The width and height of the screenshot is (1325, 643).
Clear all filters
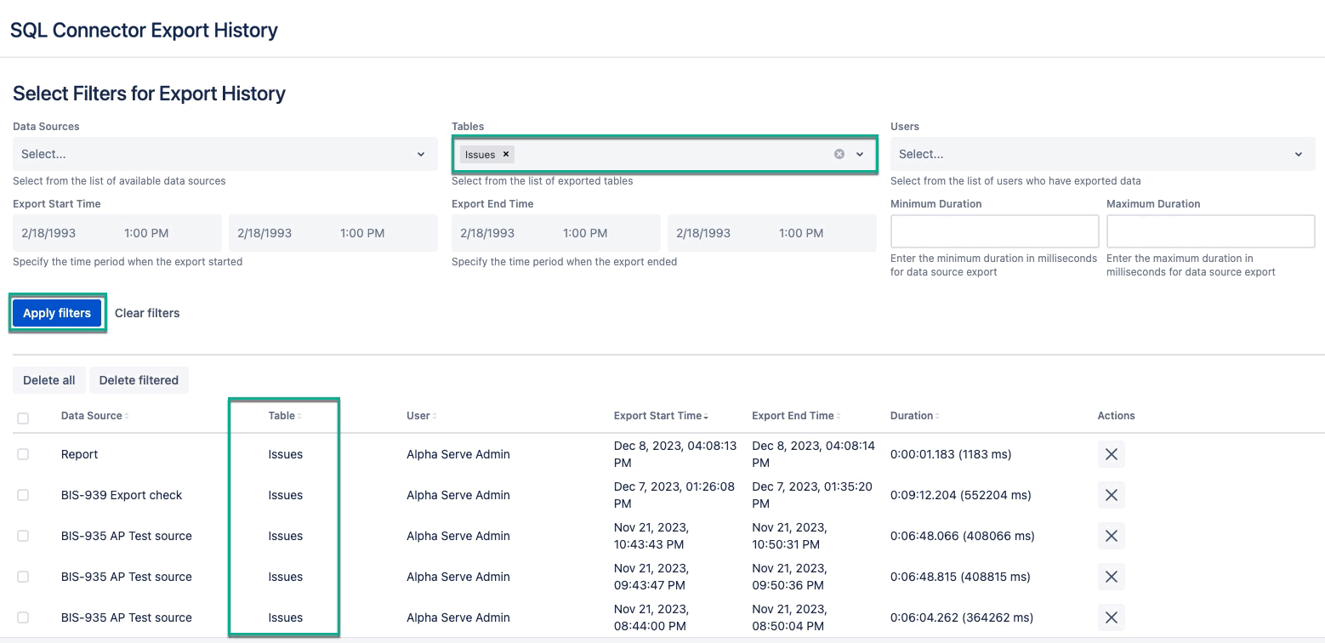146,312
